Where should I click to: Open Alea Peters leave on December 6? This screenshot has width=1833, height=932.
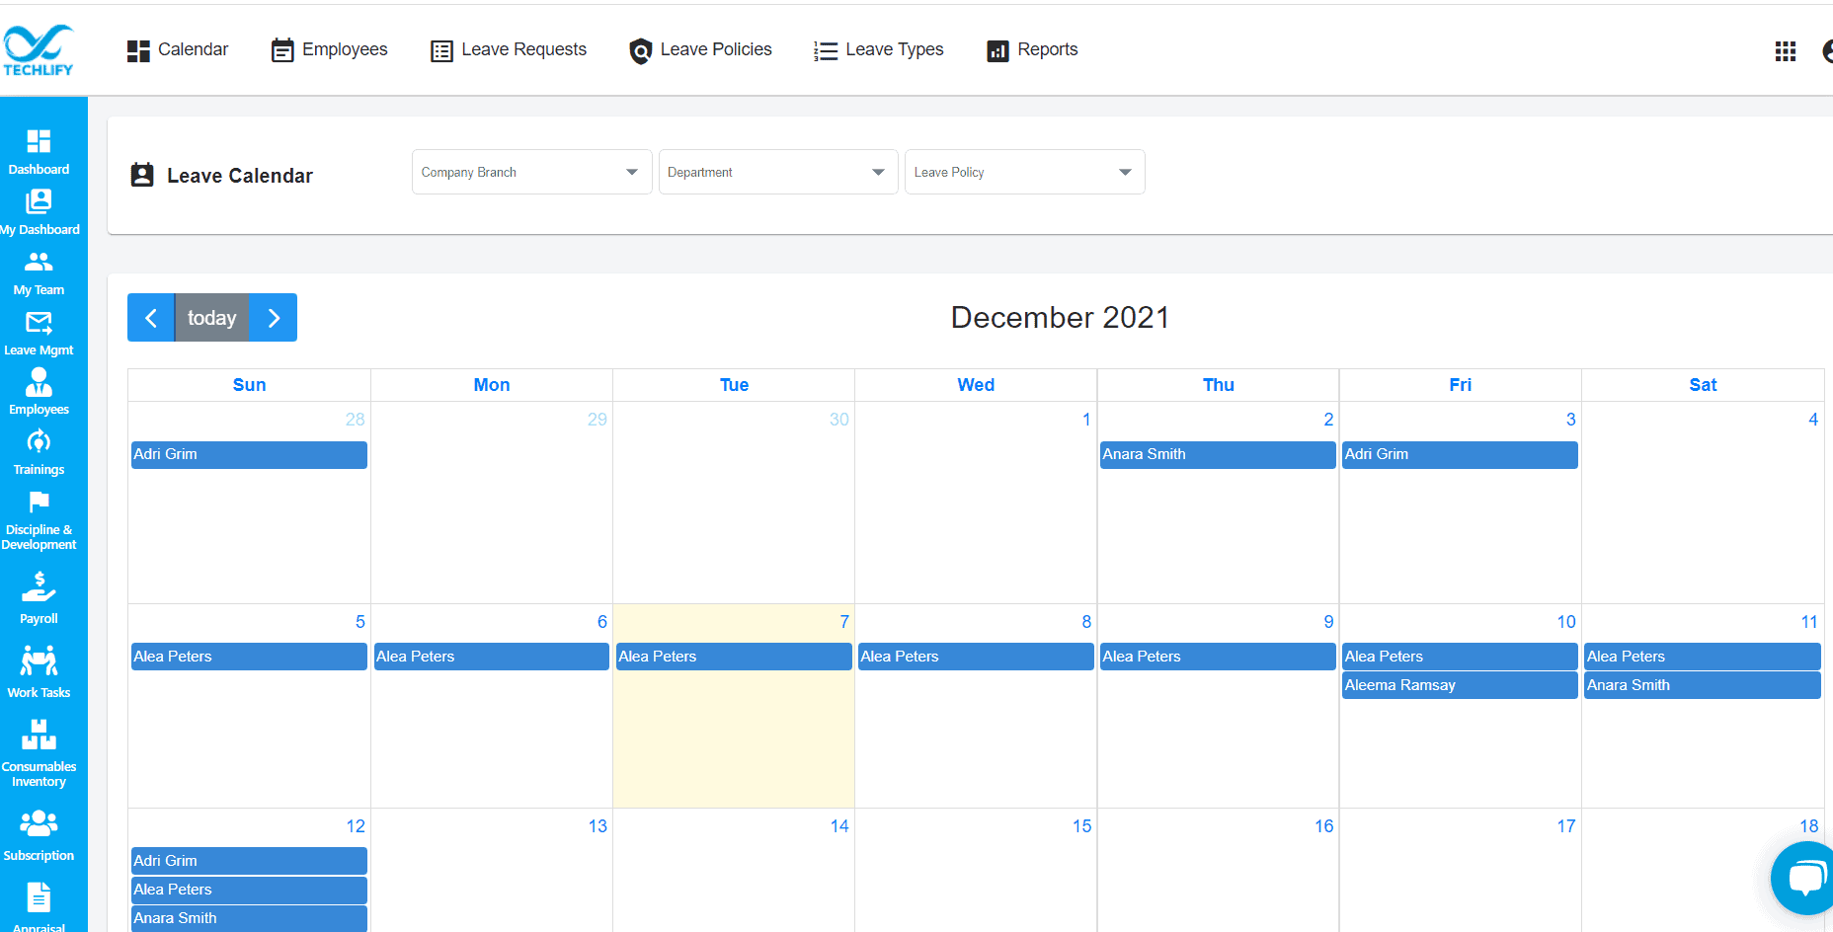(492, 657)
